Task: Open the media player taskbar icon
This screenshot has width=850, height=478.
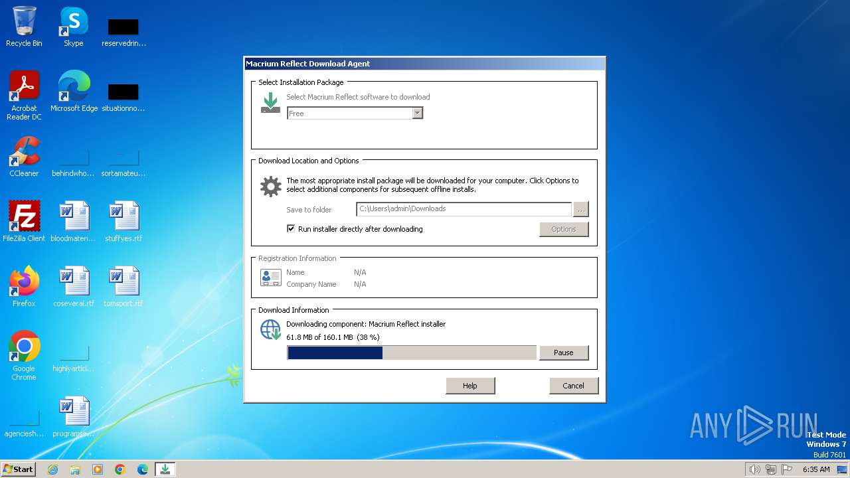Action: [x=98, y=469]
